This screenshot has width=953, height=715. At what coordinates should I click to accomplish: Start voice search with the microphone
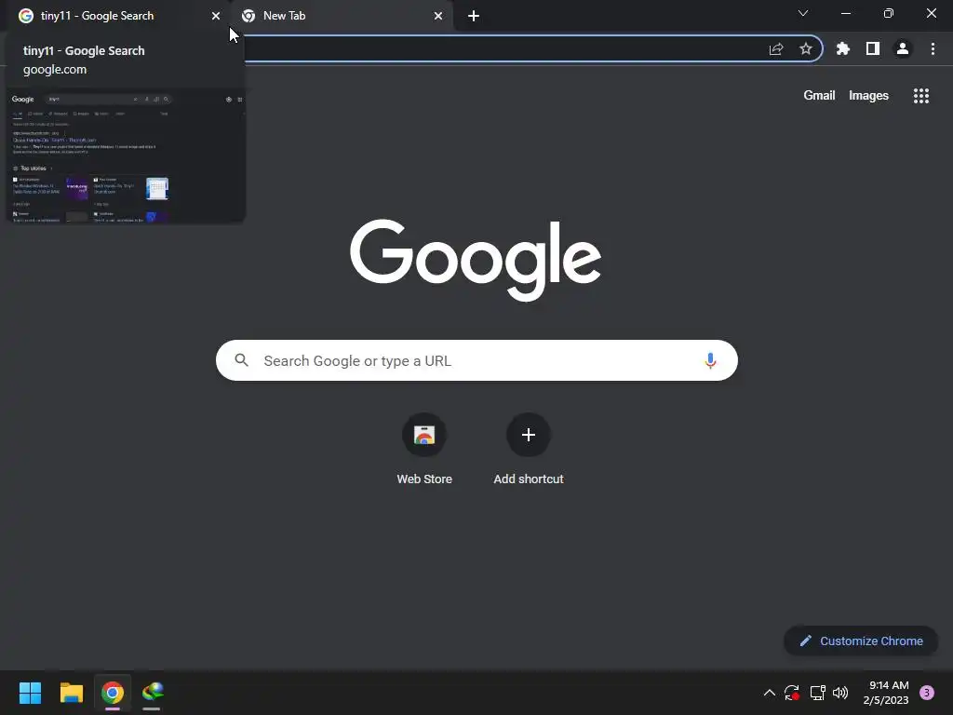[710, 360]
